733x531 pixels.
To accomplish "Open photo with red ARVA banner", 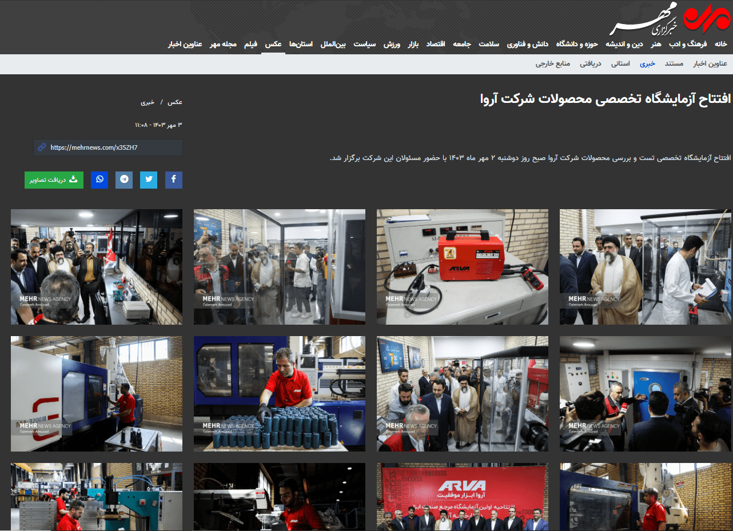I will (462, 497).
